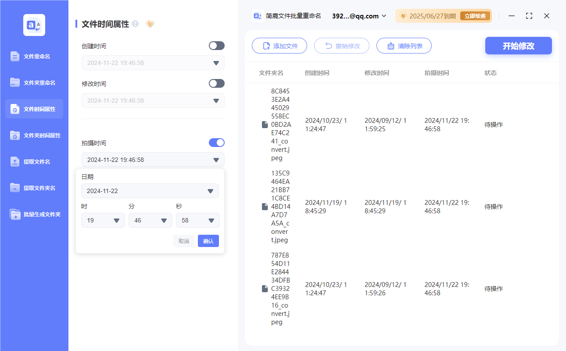Switch to 文件时间属性 tab
The height and width of the screenshot is (351, 566).
tap(34, 109)
